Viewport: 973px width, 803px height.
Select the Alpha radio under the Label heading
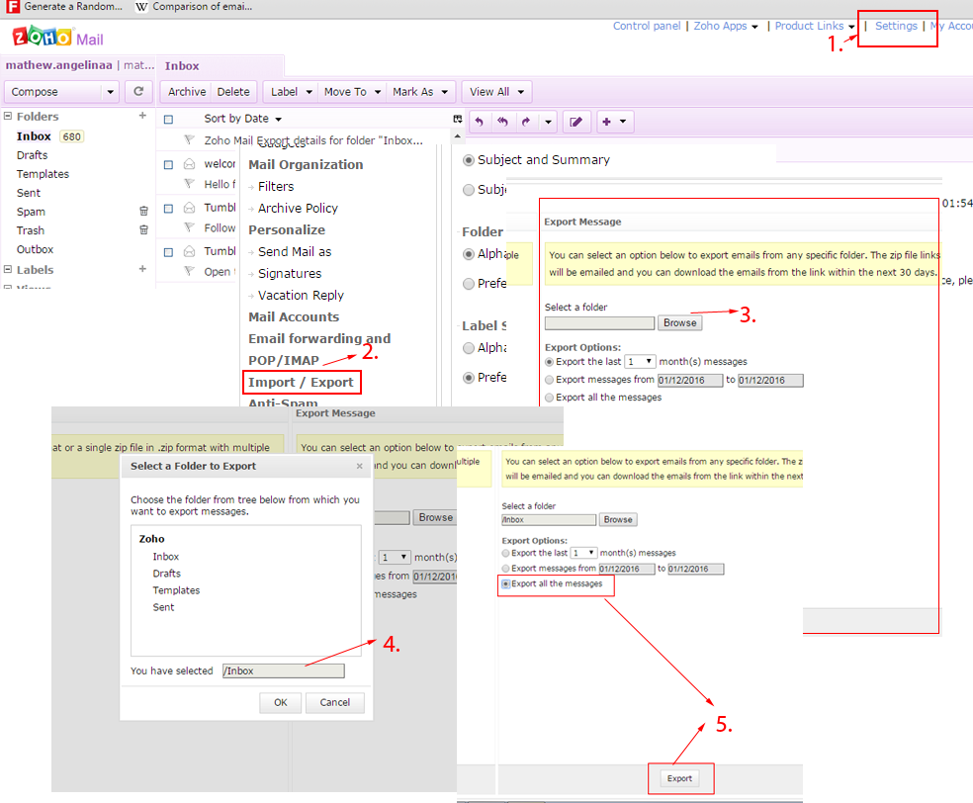coord(469,348)
